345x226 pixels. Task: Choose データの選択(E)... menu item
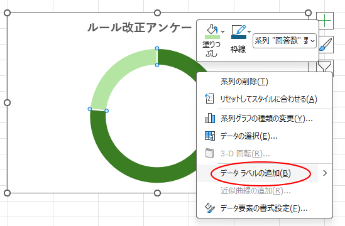265,136
